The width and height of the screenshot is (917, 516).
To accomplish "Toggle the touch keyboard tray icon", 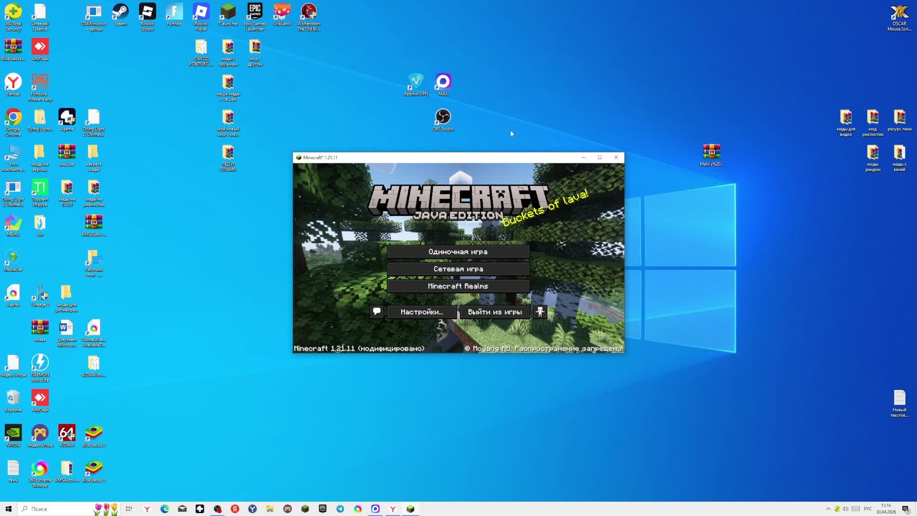I will (855, 509).
